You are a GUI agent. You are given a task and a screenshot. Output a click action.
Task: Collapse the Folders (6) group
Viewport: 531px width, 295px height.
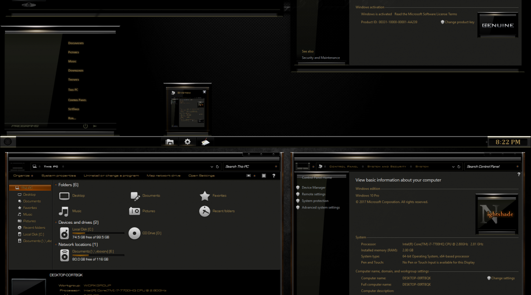(56, 185)
